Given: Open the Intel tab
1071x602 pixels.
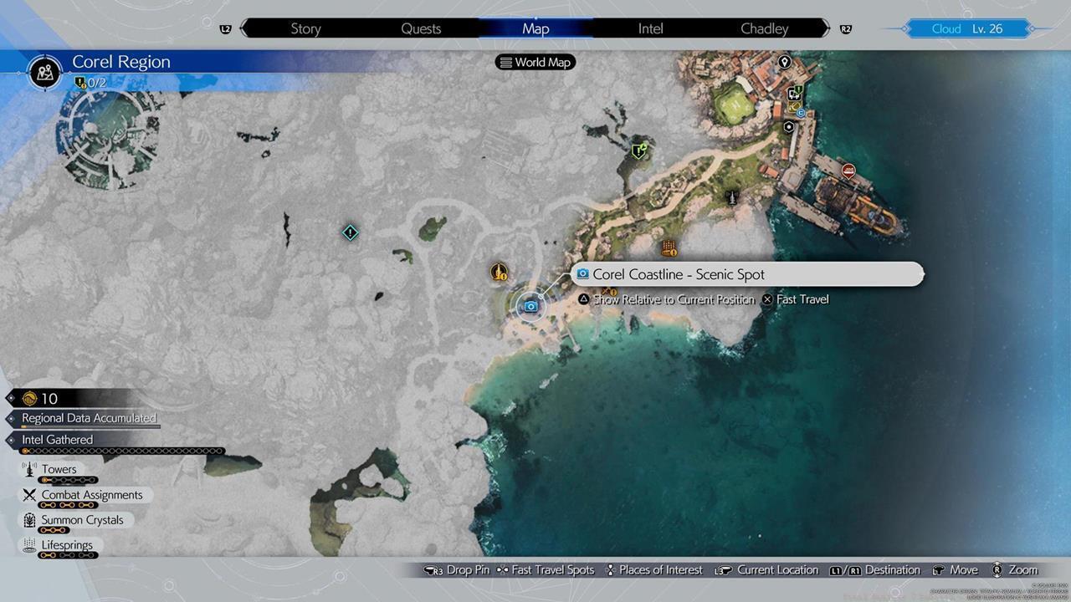Looking at the screenshot, I should [650, 28].
